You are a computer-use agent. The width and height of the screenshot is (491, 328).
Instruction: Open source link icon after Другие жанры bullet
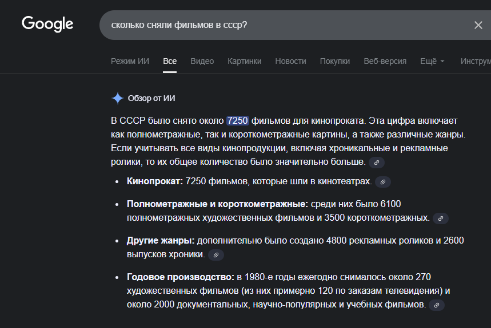coord(216,255)
